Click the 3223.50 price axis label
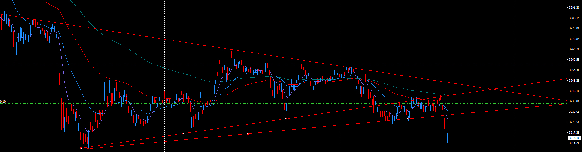 (x=574, y=122)
